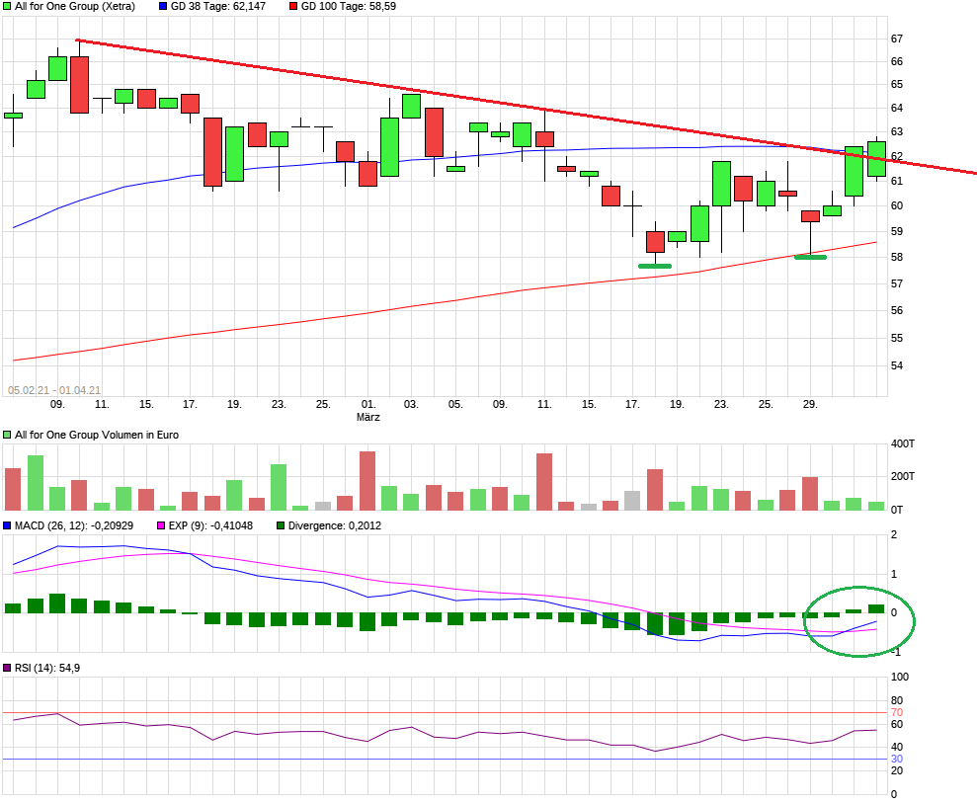This screenshot has height=804, width=977.
Task: Click the RSI axis value 20
Action: (897, 770)
